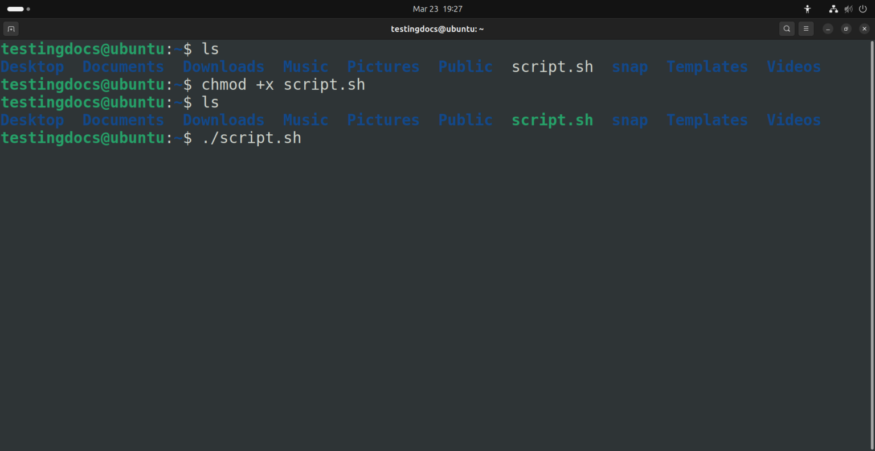Click the terminal title testingdocs@ubuntu: ~
Screen dimensions: 875x451
(437, 29)
